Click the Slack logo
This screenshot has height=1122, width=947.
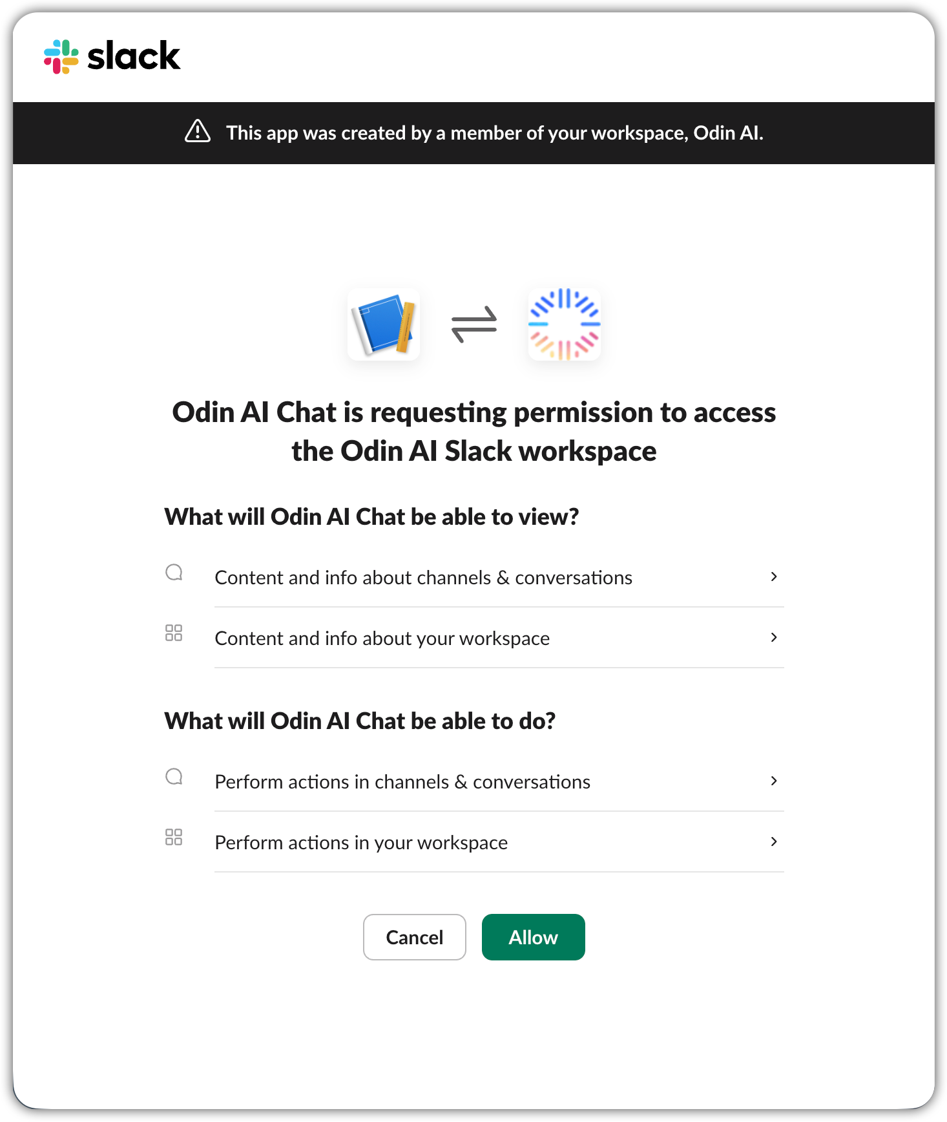click(111, 57)
